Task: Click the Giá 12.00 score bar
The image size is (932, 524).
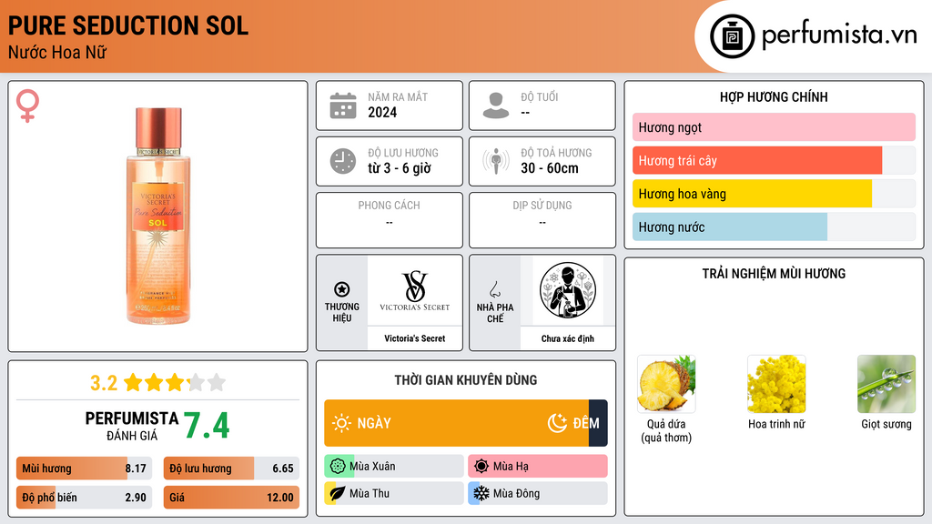Action: click(231, 498)
